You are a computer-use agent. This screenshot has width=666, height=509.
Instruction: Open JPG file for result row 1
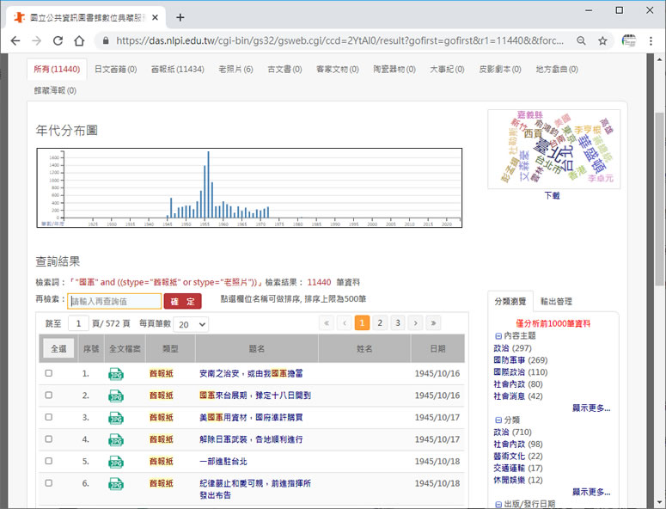tap(116, 374)
